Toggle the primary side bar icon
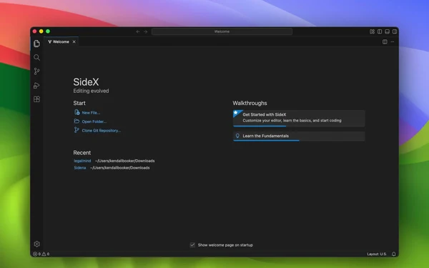 click(x=380, y=31)
